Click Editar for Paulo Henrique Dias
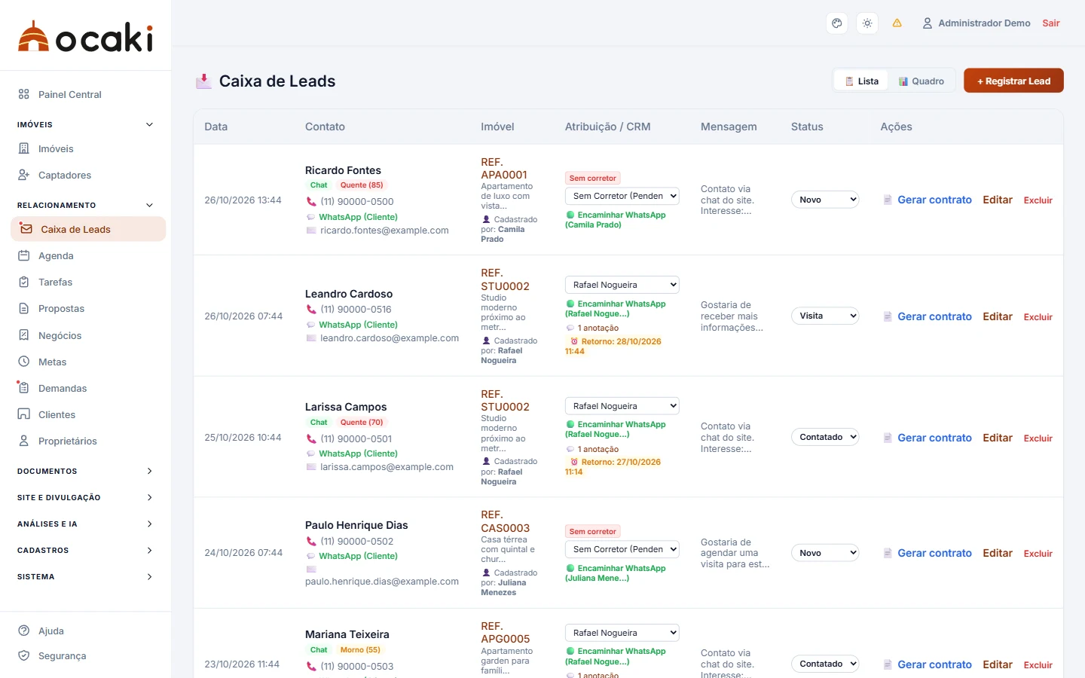The image size is (1085, 678). 998,553
